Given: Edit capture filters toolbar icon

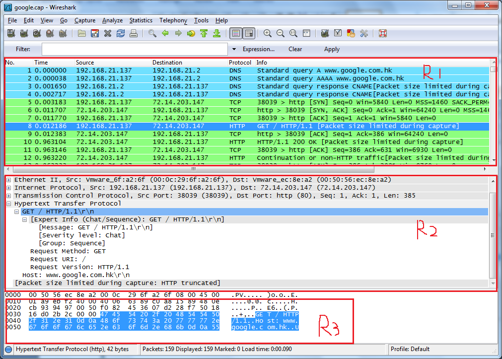Looking at the screenshot, I should tap(325, 33).
